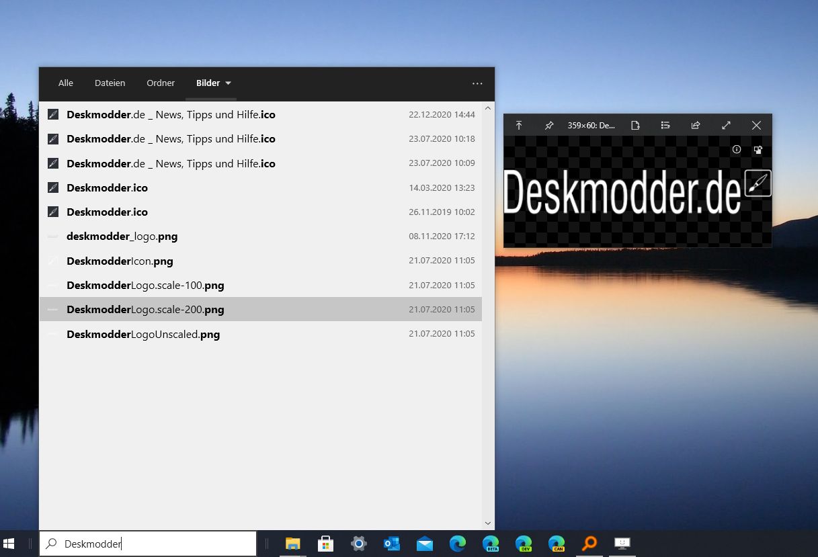Launch Edge Dev from the taskbar

pos(524,544)
